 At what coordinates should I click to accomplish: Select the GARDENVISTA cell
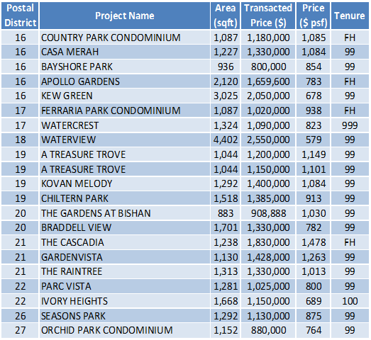click(125, 257)
